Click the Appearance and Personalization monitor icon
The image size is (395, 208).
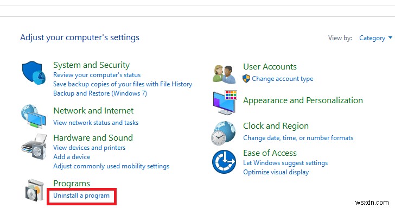tap(225, 102)
